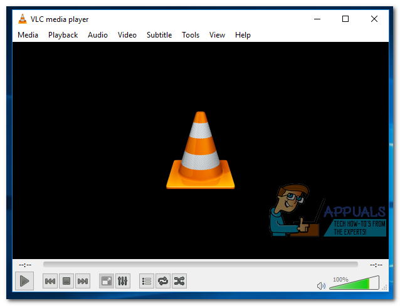Open the Help menu
400x306 pixels.
point(243,35)
